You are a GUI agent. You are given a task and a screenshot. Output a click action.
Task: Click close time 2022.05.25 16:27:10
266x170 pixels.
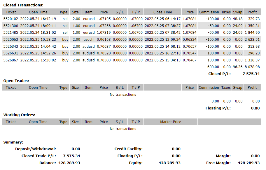(x=162, y=53)
